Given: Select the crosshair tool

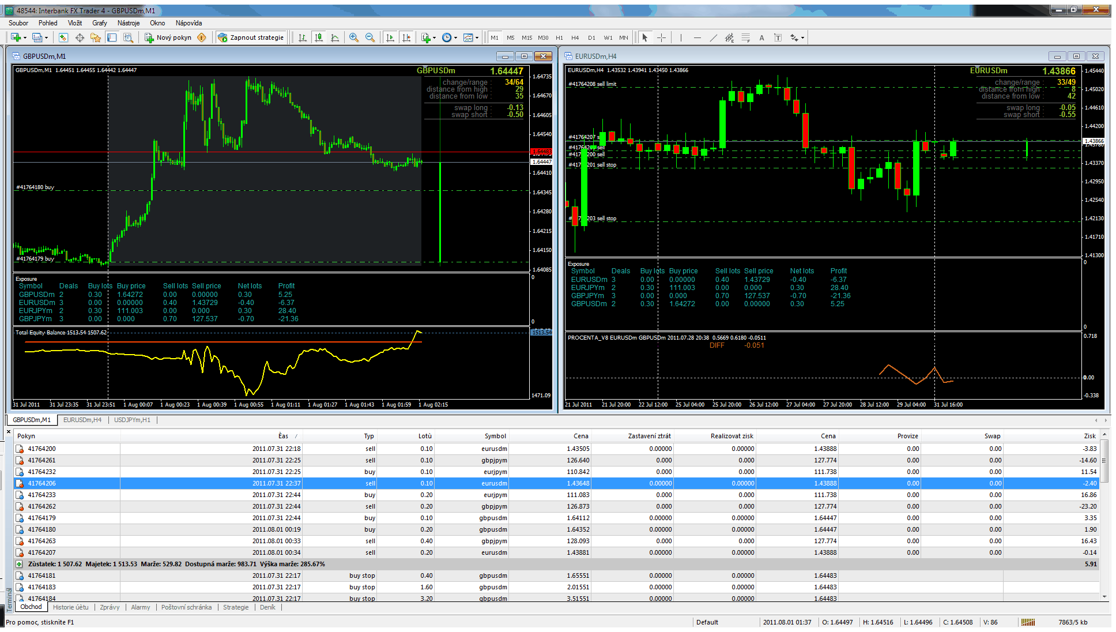Looking at the screenshot, I should (661, 37).
